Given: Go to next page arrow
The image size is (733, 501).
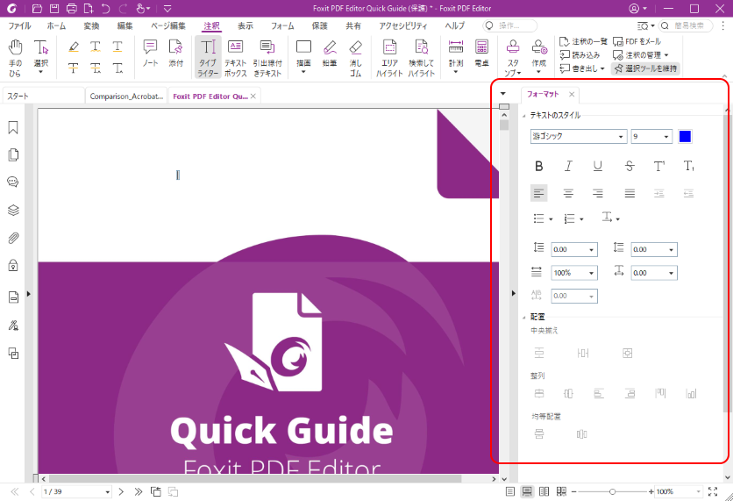Looking at the screenshot, I should (121, 491).
